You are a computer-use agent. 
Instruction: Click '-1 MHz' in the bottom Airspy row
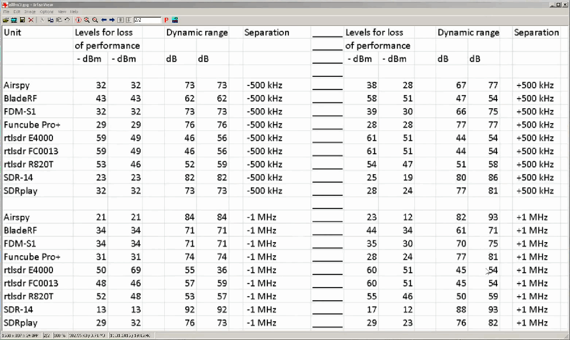coord(262,217)
